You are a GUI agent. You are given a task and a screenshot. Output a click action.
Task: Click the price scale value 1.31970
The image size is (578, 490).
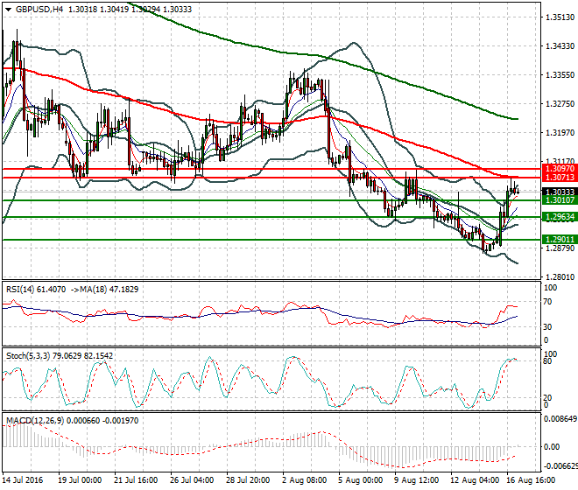(x=560, y=133)
